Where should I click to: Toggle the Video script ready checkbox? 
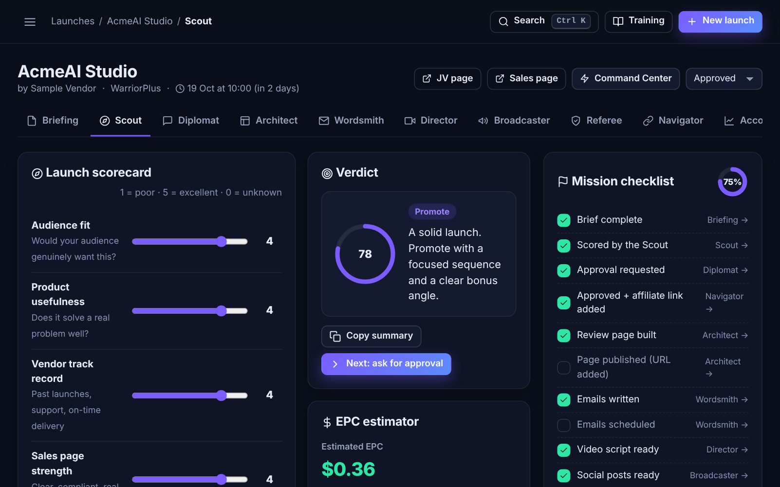pyautogui.click(x=564, y=450)
